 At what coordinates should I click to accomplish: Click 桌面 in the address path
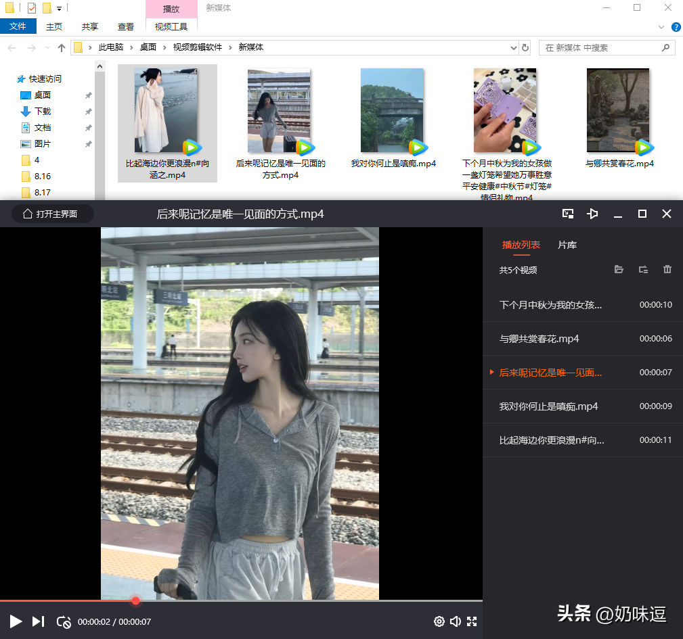point(148,47)
